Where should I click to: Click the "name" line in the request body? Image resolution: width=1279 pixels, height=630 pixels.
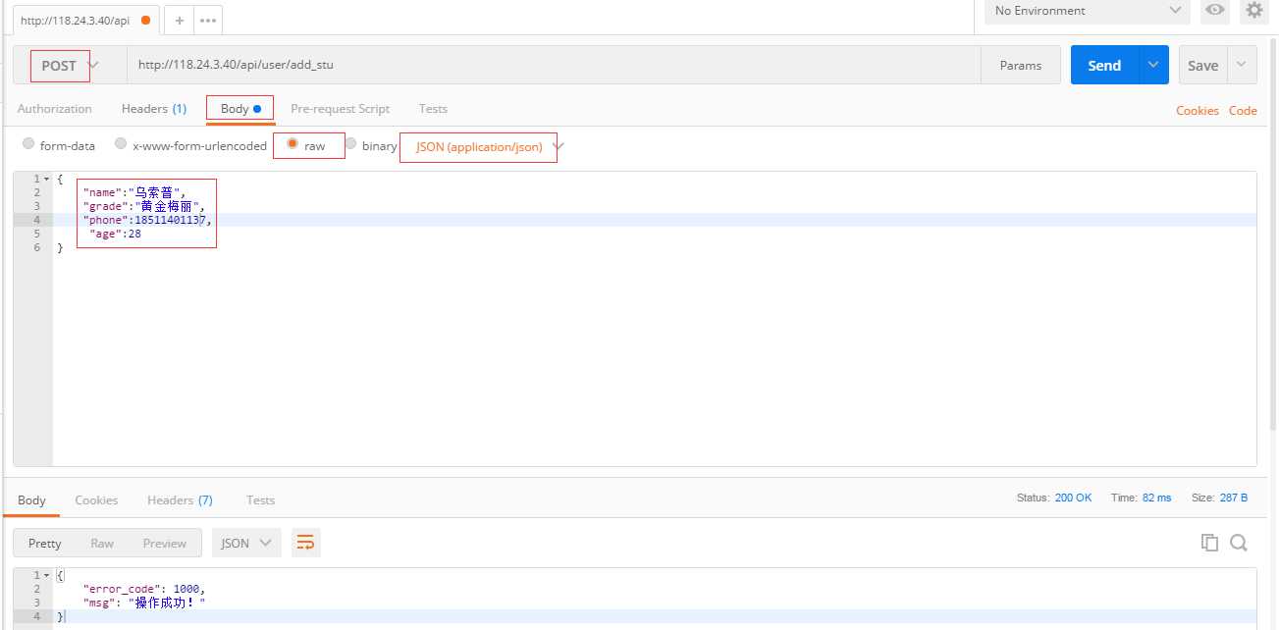(x=134, y=192)
